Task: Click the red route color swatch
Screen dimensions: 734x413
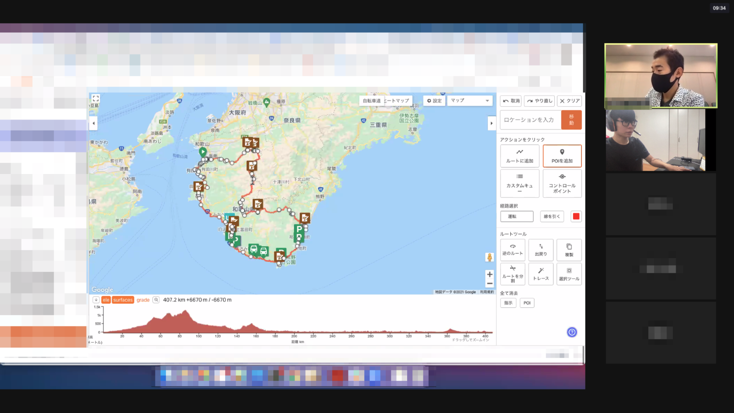Action: click(576, 216)
